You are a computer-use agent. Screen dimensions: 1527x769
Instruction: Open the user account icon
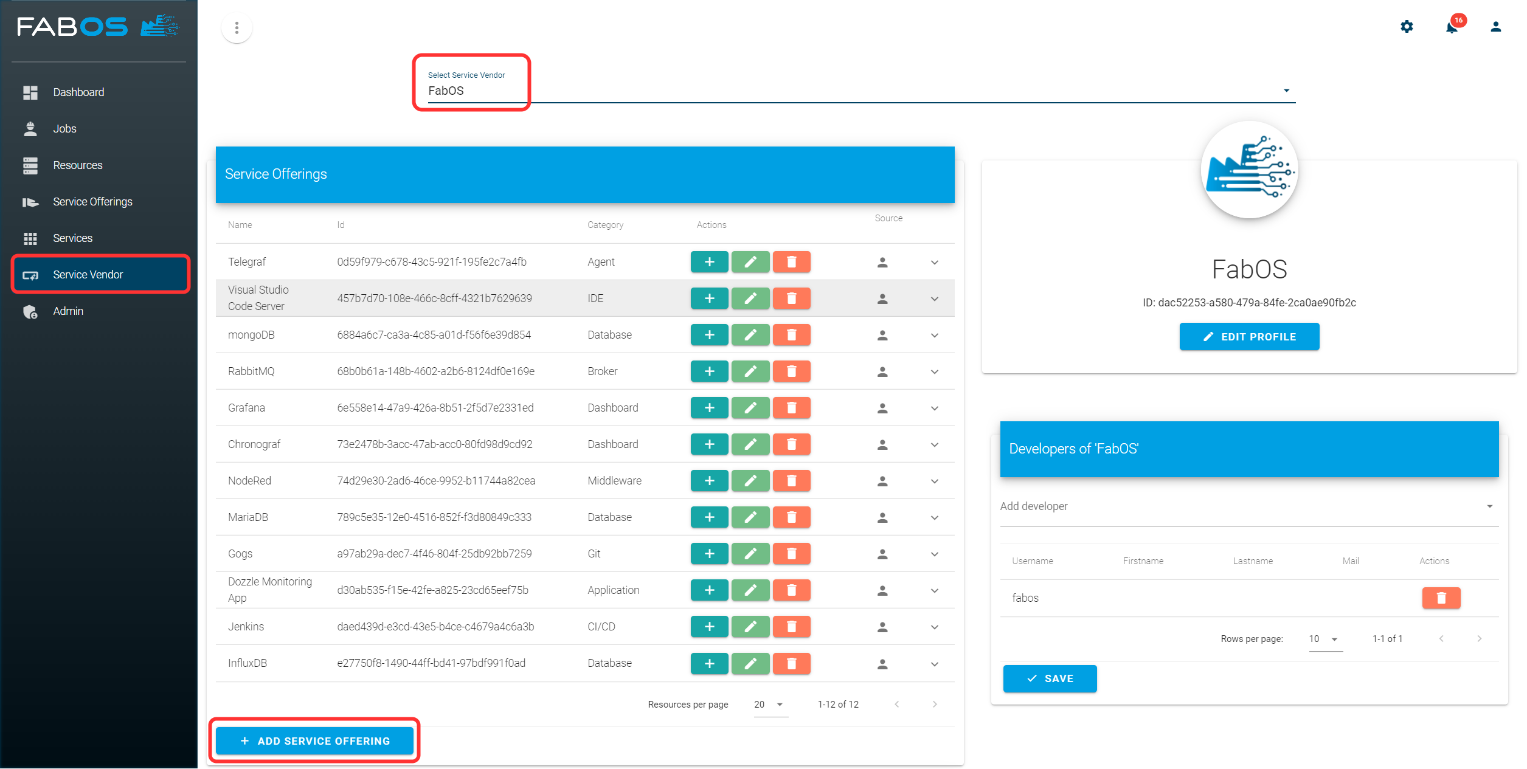(x=1495, y=27)
